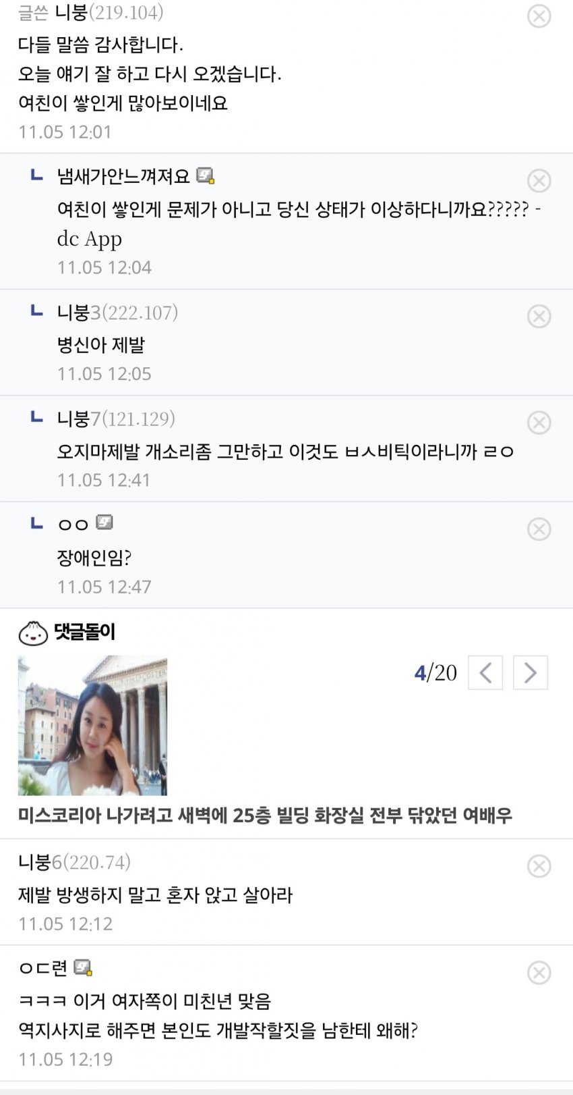Click the 댓글돌이 mascot icon
This screenshot has width=573, height=1095.
coord(33,633)
